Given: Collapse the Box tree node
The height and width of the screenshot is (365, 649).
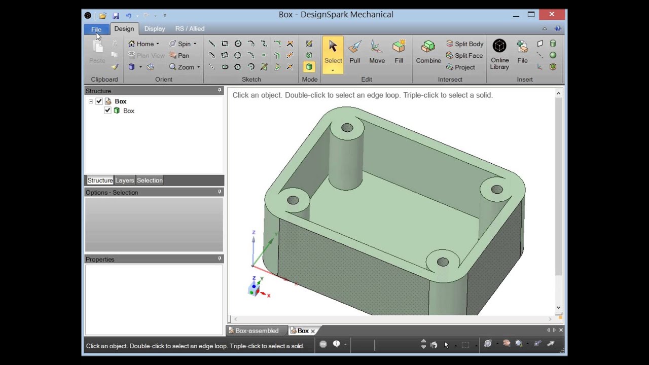Looking at the screenshot, I should coord(91,101).
